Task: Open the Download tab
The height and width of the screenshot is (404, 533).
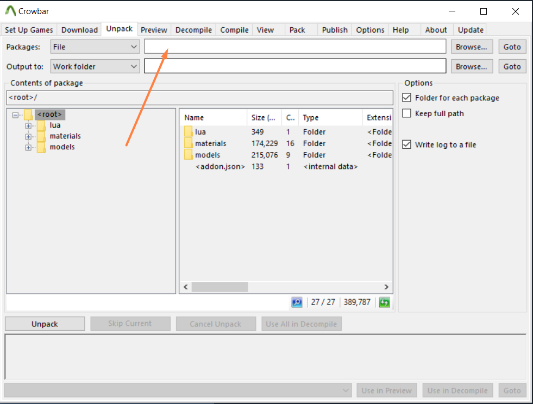Action: pos(79,30)
